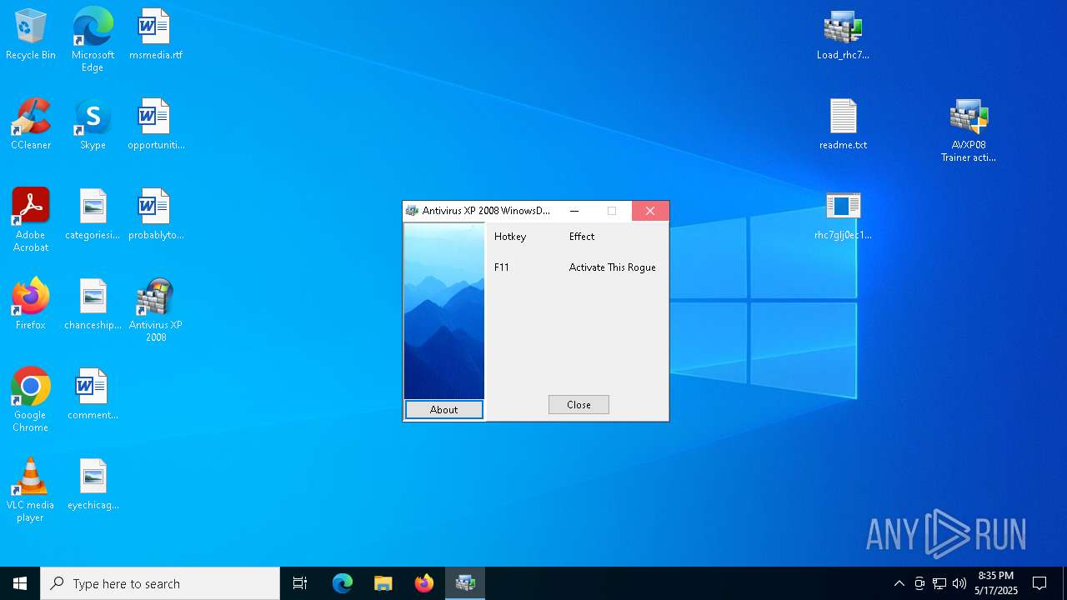Screen dimensions: 1067x600
Task: Click the About button in trainer window
Action: point(443,409)
